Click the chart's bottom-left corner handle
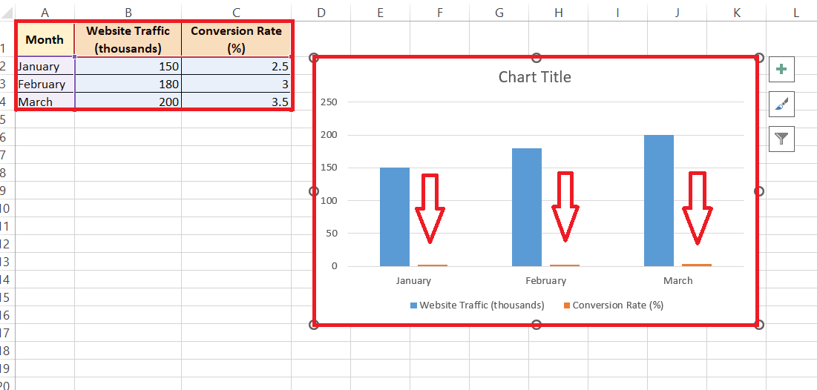 tap(314, 325)
